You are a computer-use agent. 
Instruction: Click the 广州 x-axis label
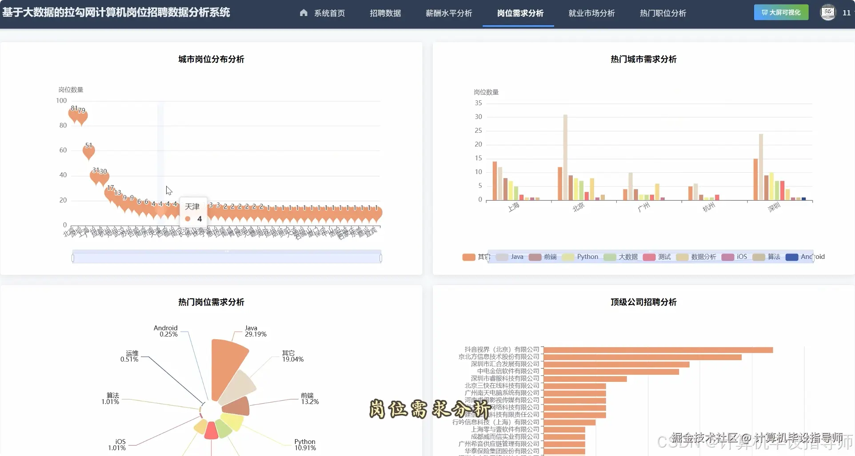[644, 207]
